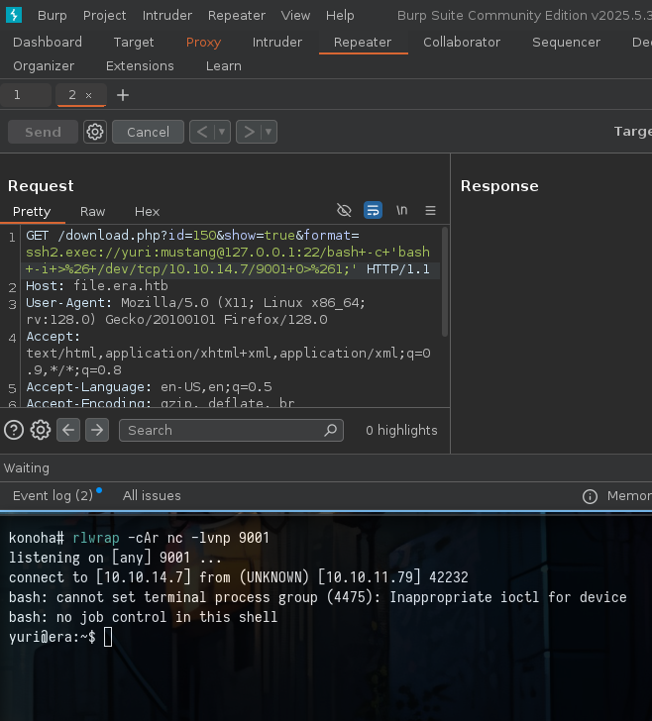Go to next search match arrow
This screenshot has width=652, height=721.
point(97,430)
